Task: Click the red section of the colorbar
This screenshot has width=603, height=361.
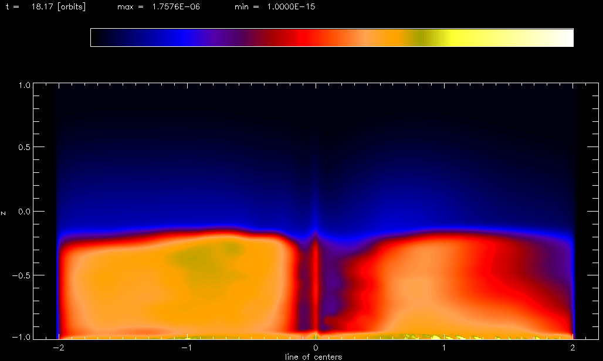Action: click(x=293, y=38)
